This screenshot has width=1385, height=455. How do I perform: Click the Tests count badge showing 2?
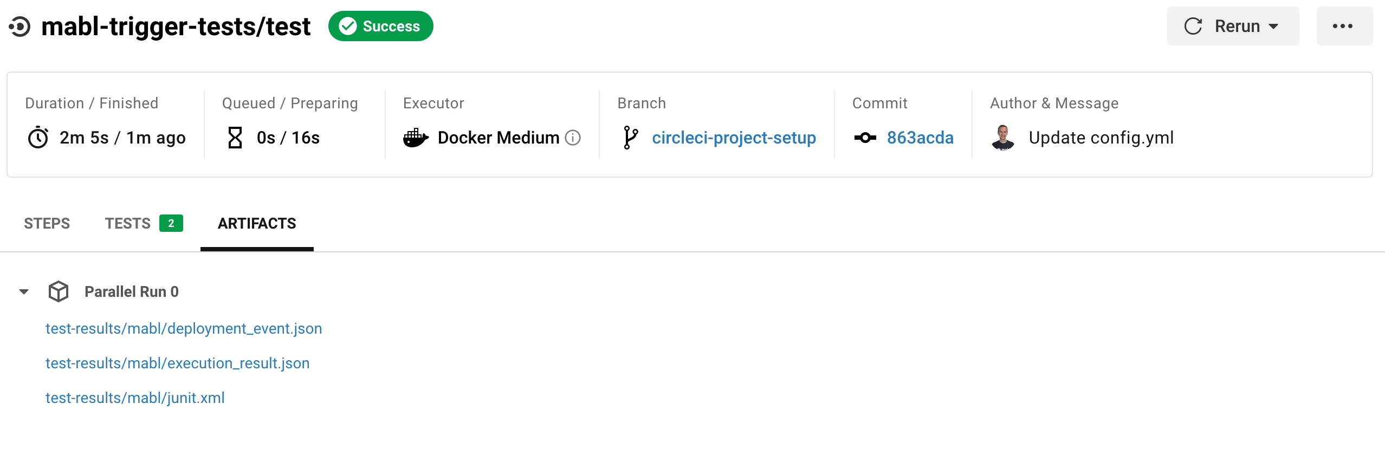[x=171, y=223]
